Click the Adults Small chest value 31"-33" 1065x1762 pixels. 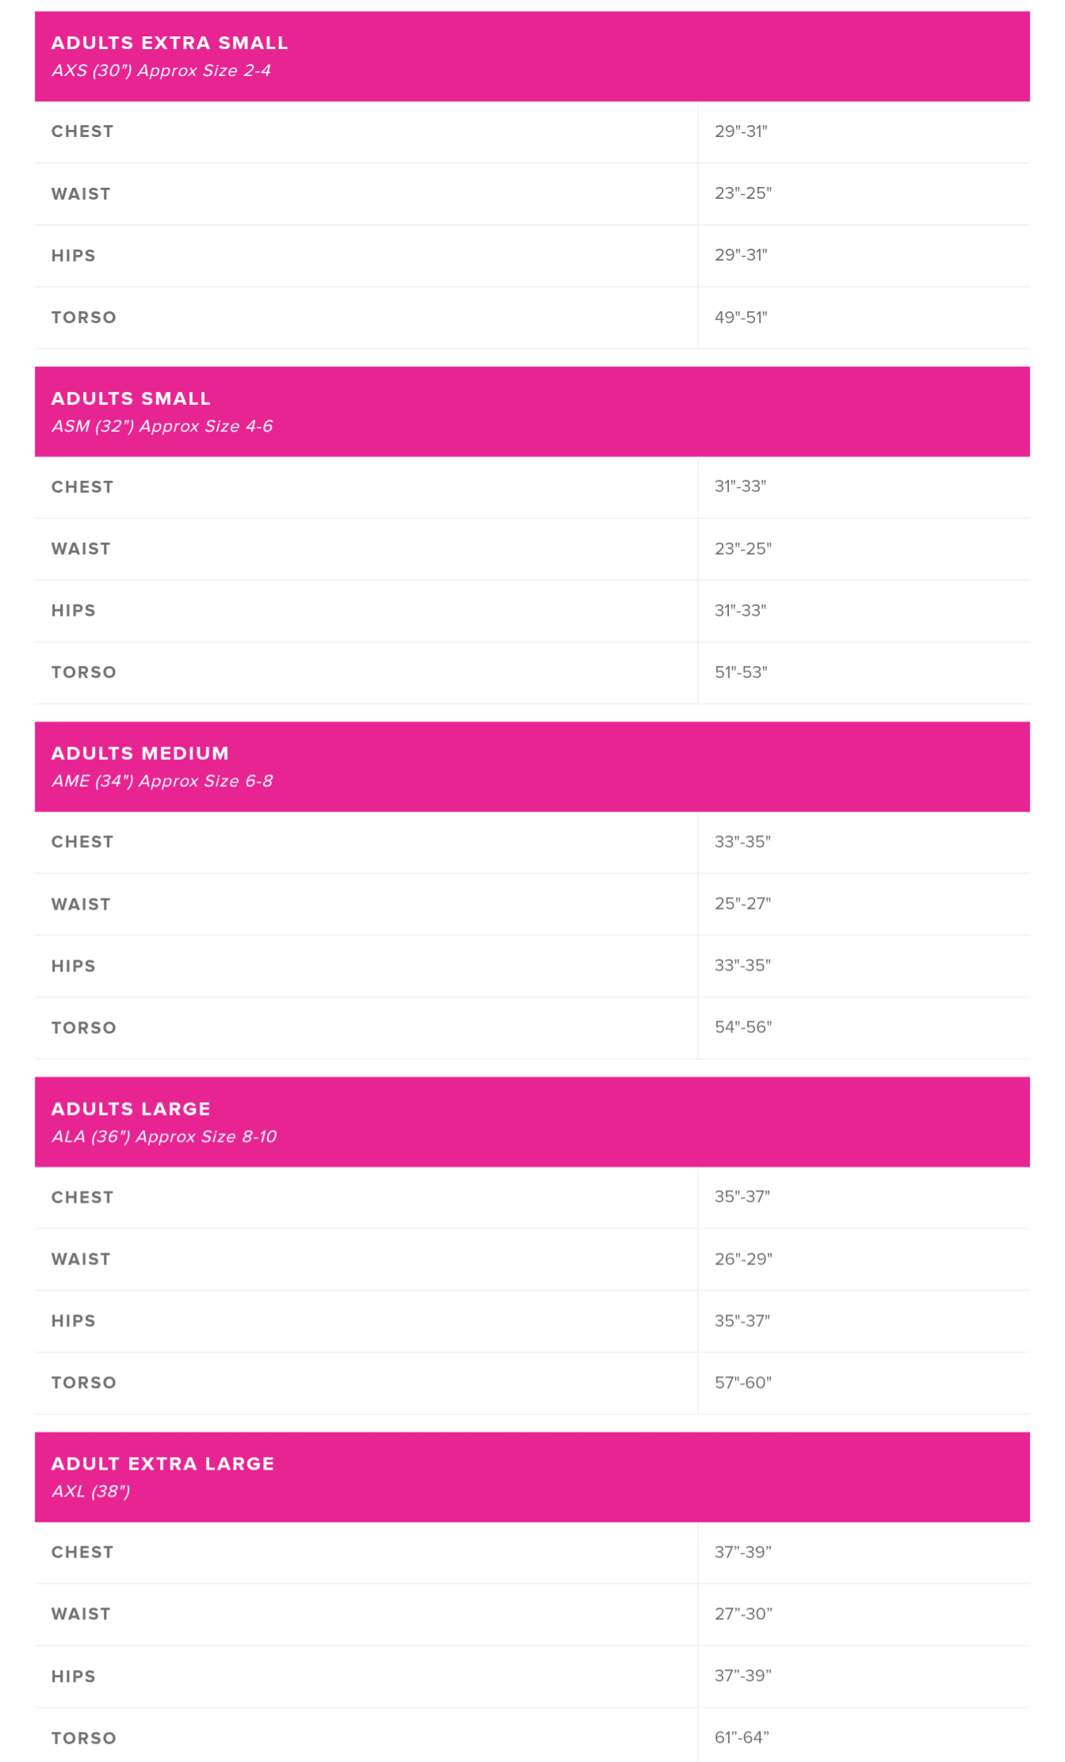click(740, 486)
